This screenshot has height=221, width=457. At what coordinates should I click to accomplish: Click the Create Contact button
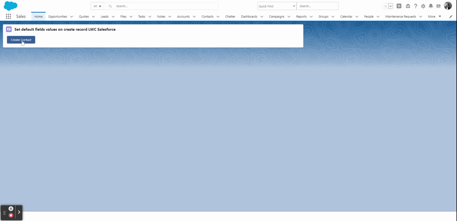21,40
